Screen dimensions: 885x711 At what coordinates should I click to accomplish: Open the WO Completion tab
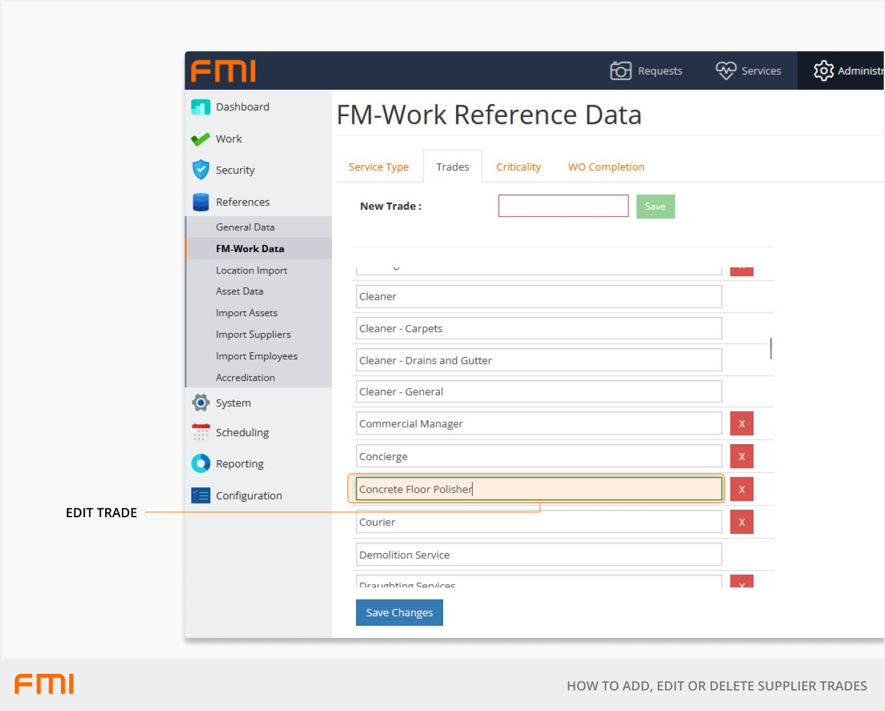[605, 167]
